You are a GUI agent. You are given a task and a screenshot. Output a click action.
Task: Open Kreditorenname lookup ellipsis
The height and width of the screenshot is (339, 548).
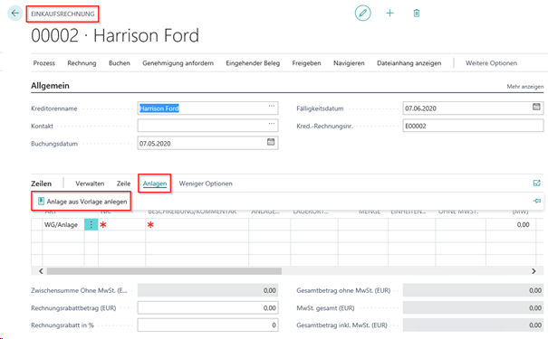coord(272,106)
